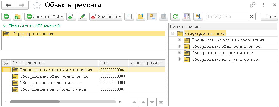Move item up one position
Screen dimensions: 279x107
(143, 102)
